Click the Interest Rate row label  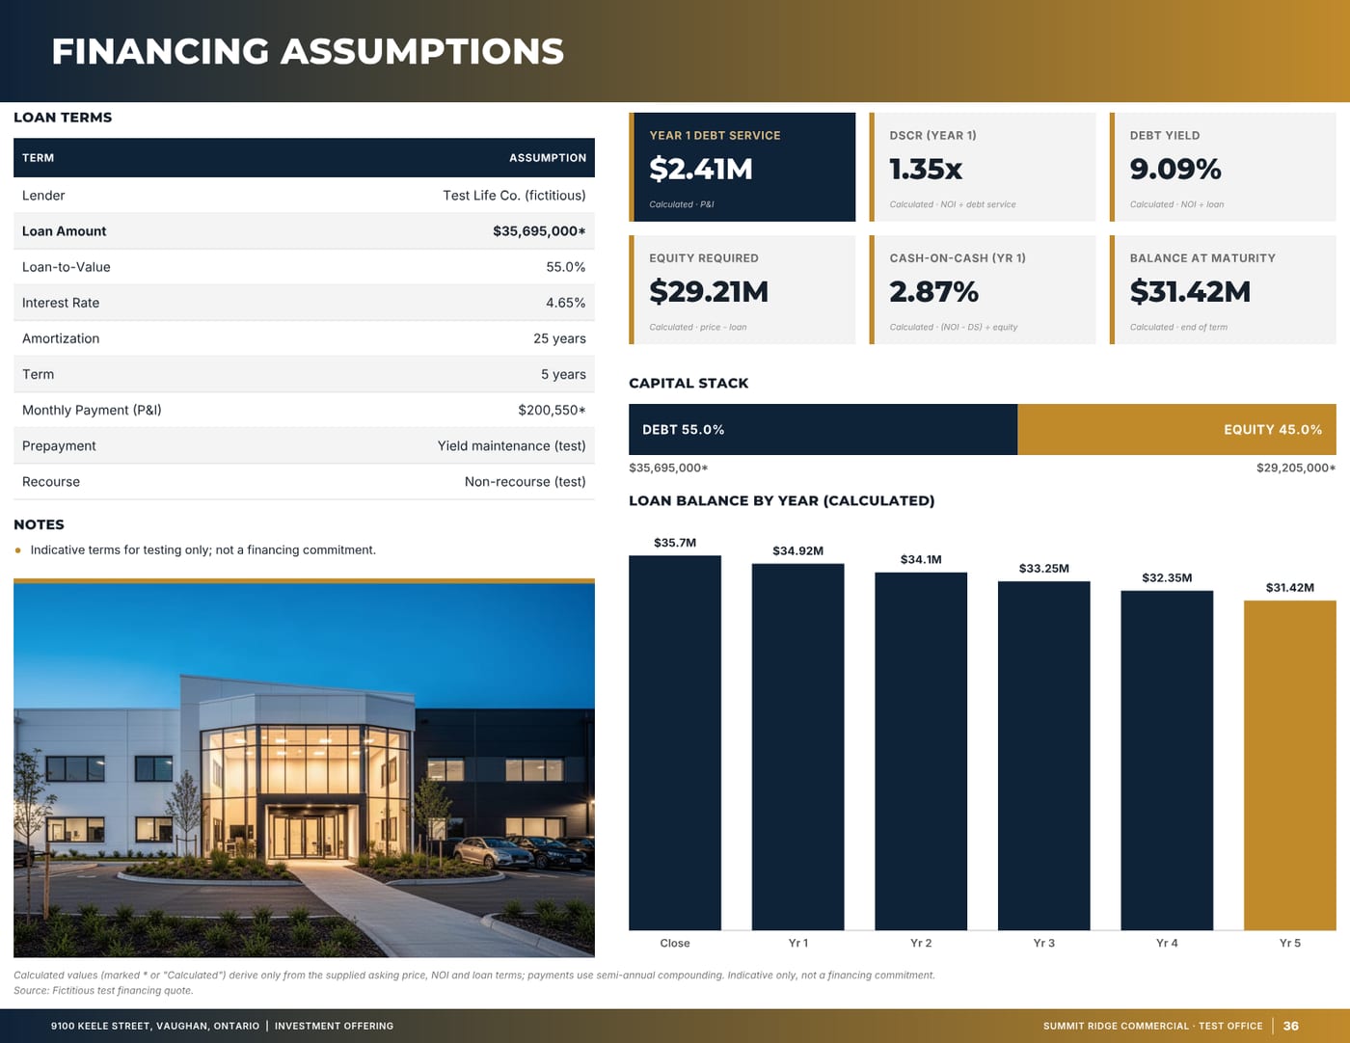pos(61,303)
